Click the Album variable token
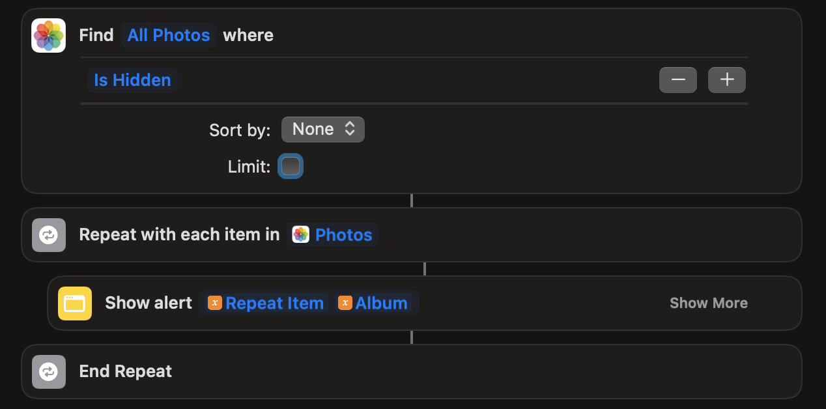Viewport: 826px width, 409px height. click(381, 303)
